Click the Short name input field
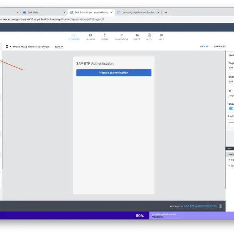This screenshot has height=234, width=234. (231, 82)
